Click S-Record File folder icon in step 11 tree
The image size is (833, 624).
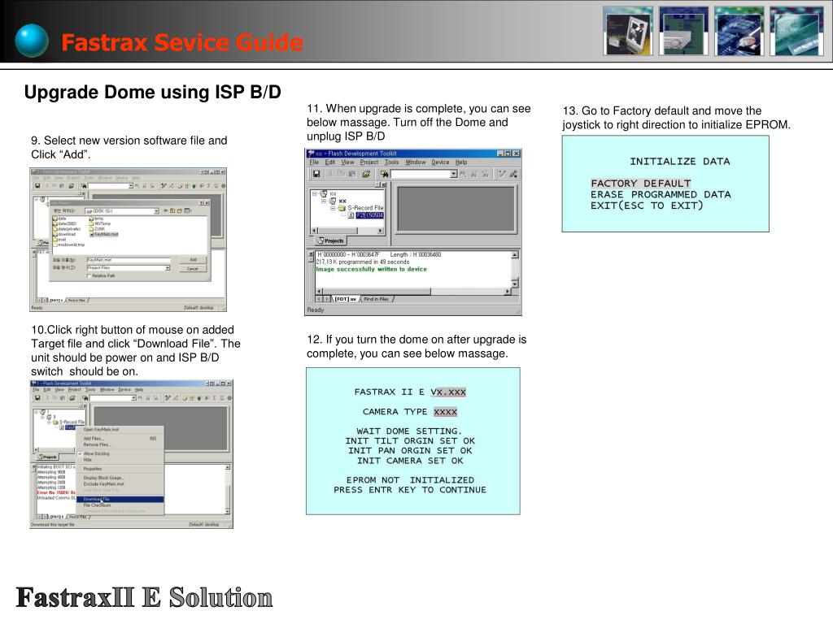(x=342, y=208)
